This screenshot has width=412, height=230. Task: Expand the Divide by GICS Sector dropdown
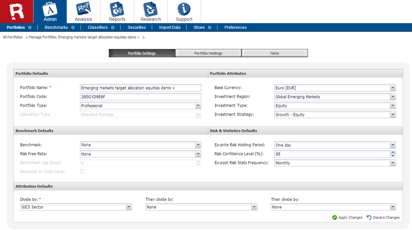coord(129,207)
